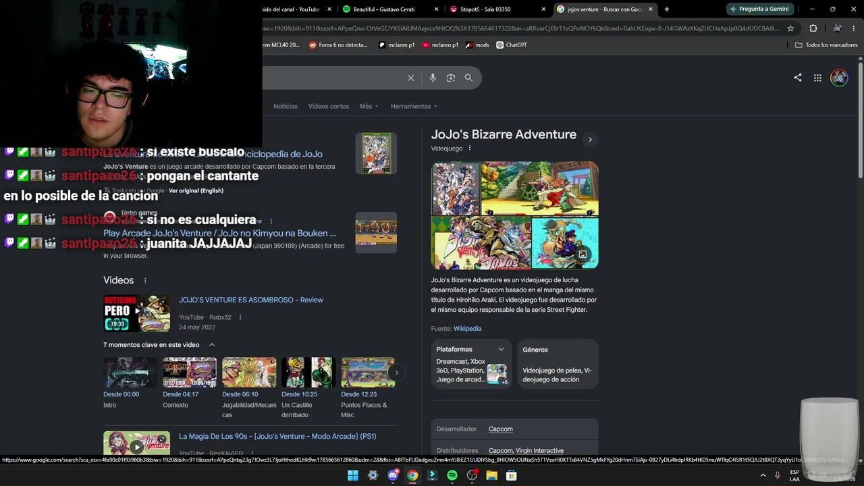
Task: Open the mclaren p1 YouTube bookmark
Action: pyautogui.click(x=440, y=45)
